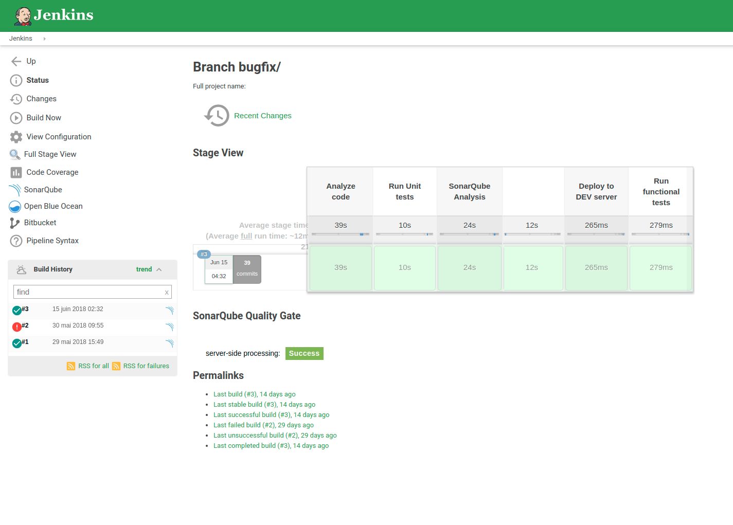This screenshot has height=525, width=733.
Task: Click the View Configuration gear icon
Action: pyautogui.click(x=16, y=137)
